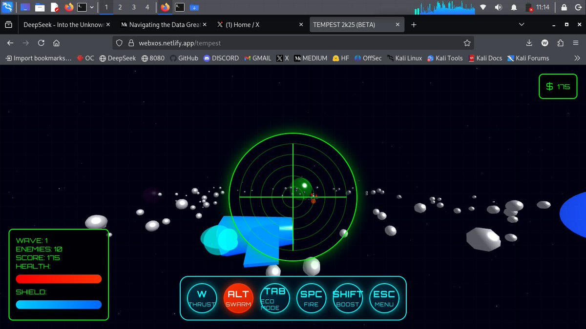
Task: Open the Kali menu in the taskbar
Action: pos(7,7)
